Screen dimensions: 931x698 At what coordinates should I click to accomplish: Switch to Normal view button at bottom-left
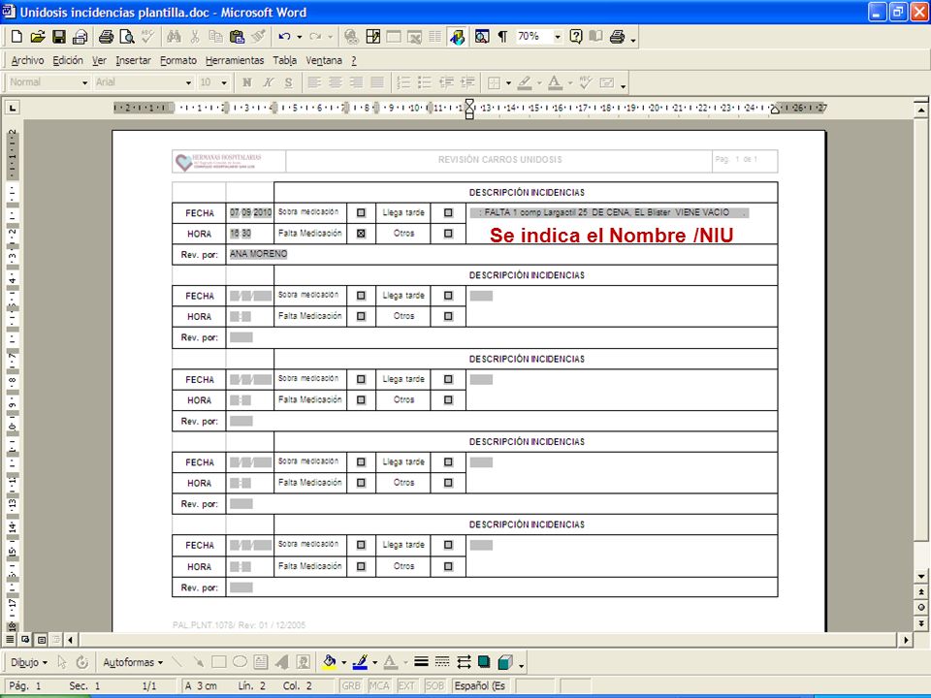[10, 639]
